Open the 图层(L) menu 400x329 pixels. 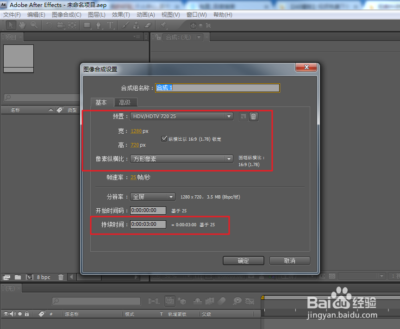click(x=97, y=15)
